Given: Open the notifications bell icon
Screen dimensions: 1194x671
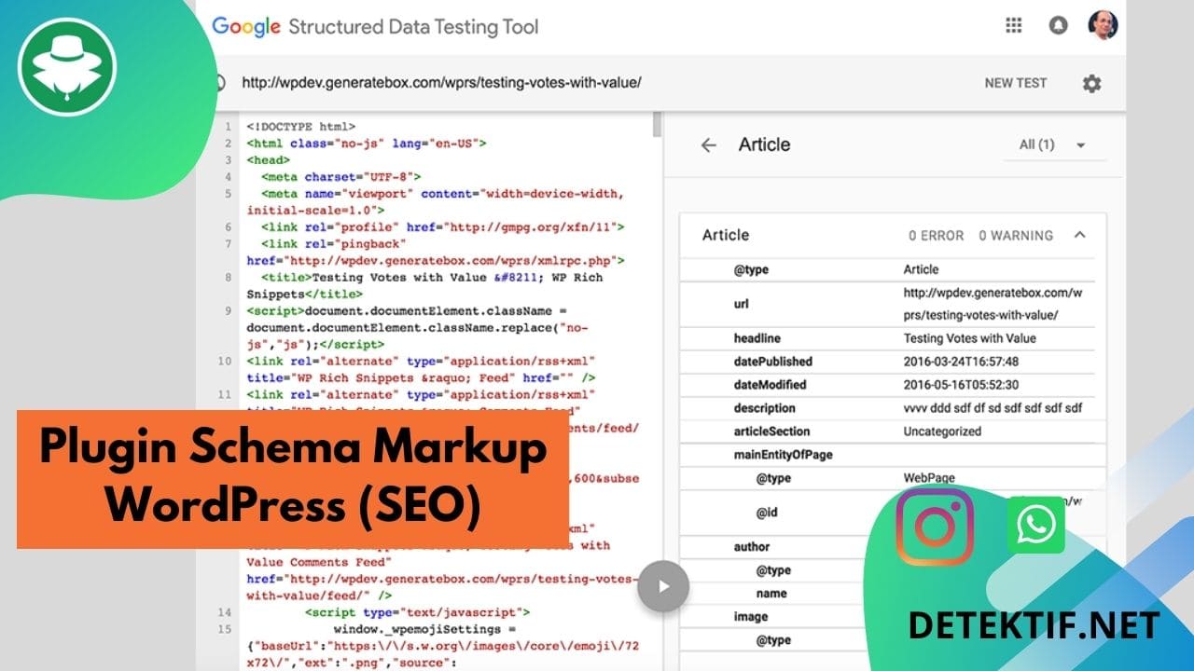Looking at the screenshot, I should (1058, 26).
